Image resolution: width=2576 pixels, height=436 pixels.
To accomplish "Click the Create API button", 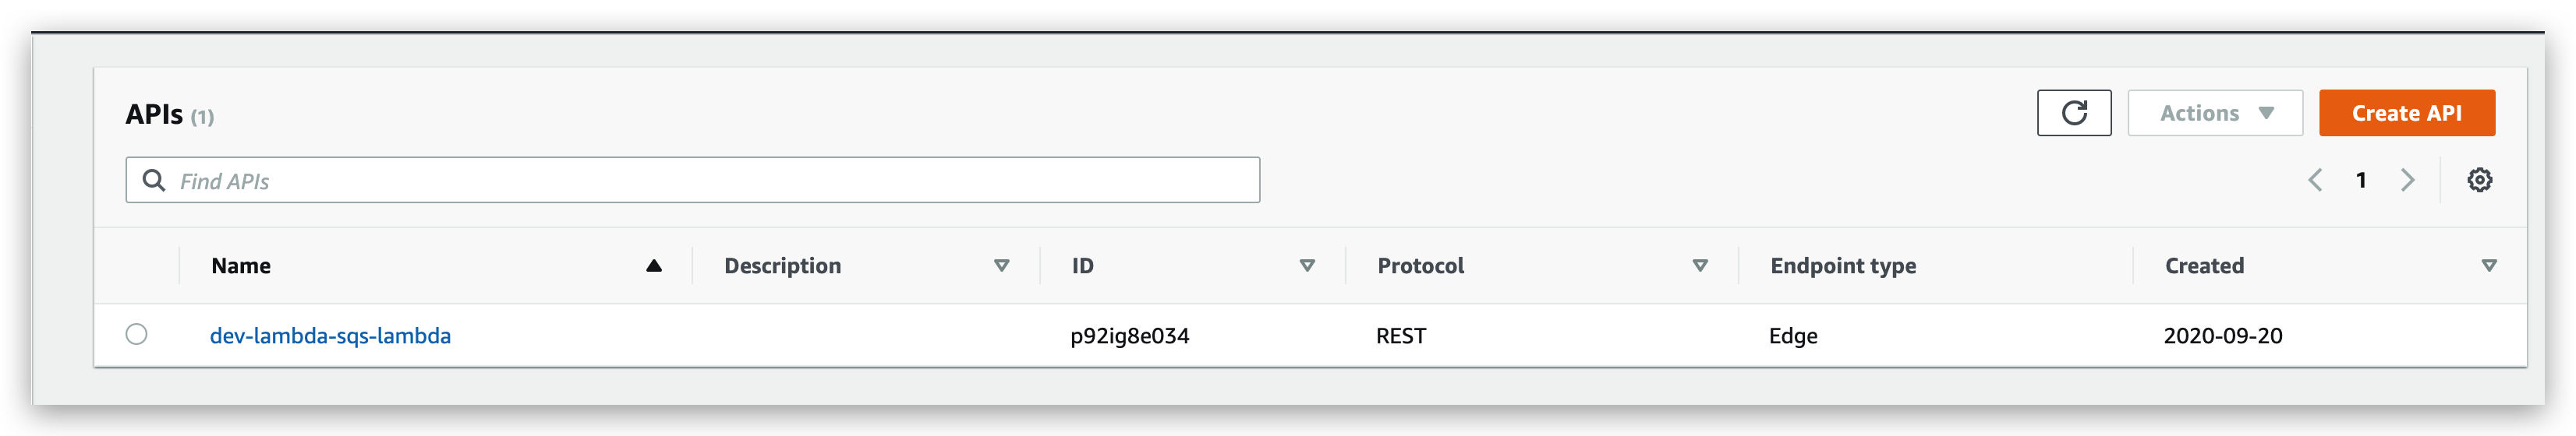I will [x=2406, y=113].
